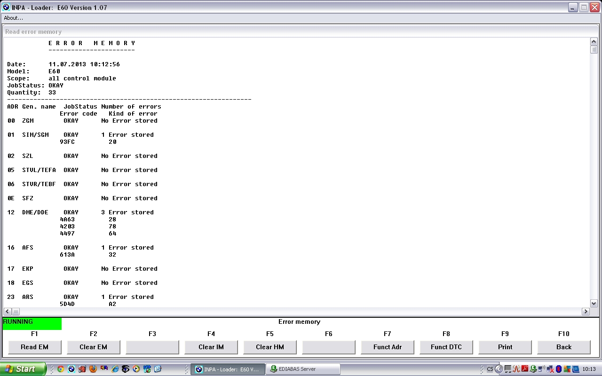Click the Bluetooth icon in system tray
Screen dimensions: 602x376
coord(559,369)
